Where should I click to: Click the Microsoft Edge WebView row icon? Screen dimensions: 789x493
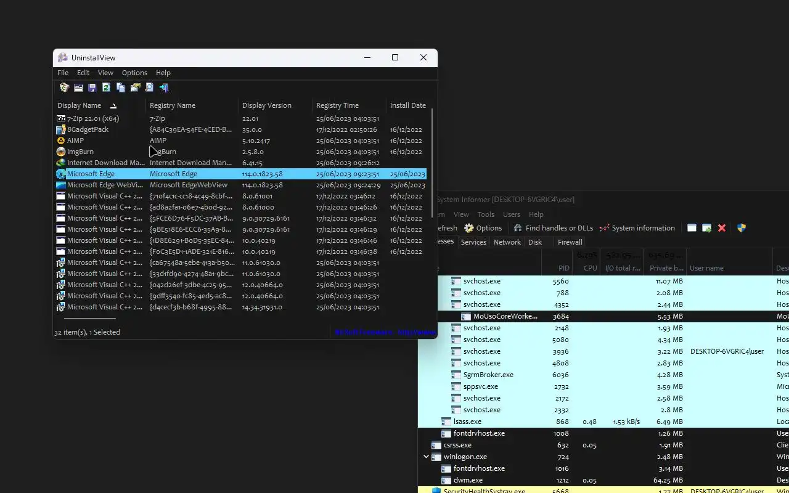(x=61, y=185)
